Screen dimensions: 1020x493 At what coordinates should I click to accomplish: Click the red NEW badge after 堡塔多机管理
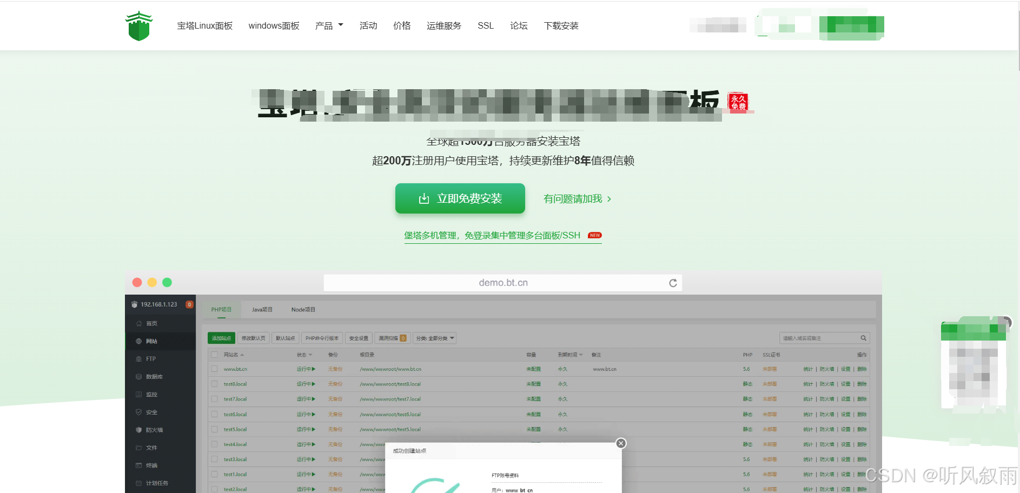point(595,235)
